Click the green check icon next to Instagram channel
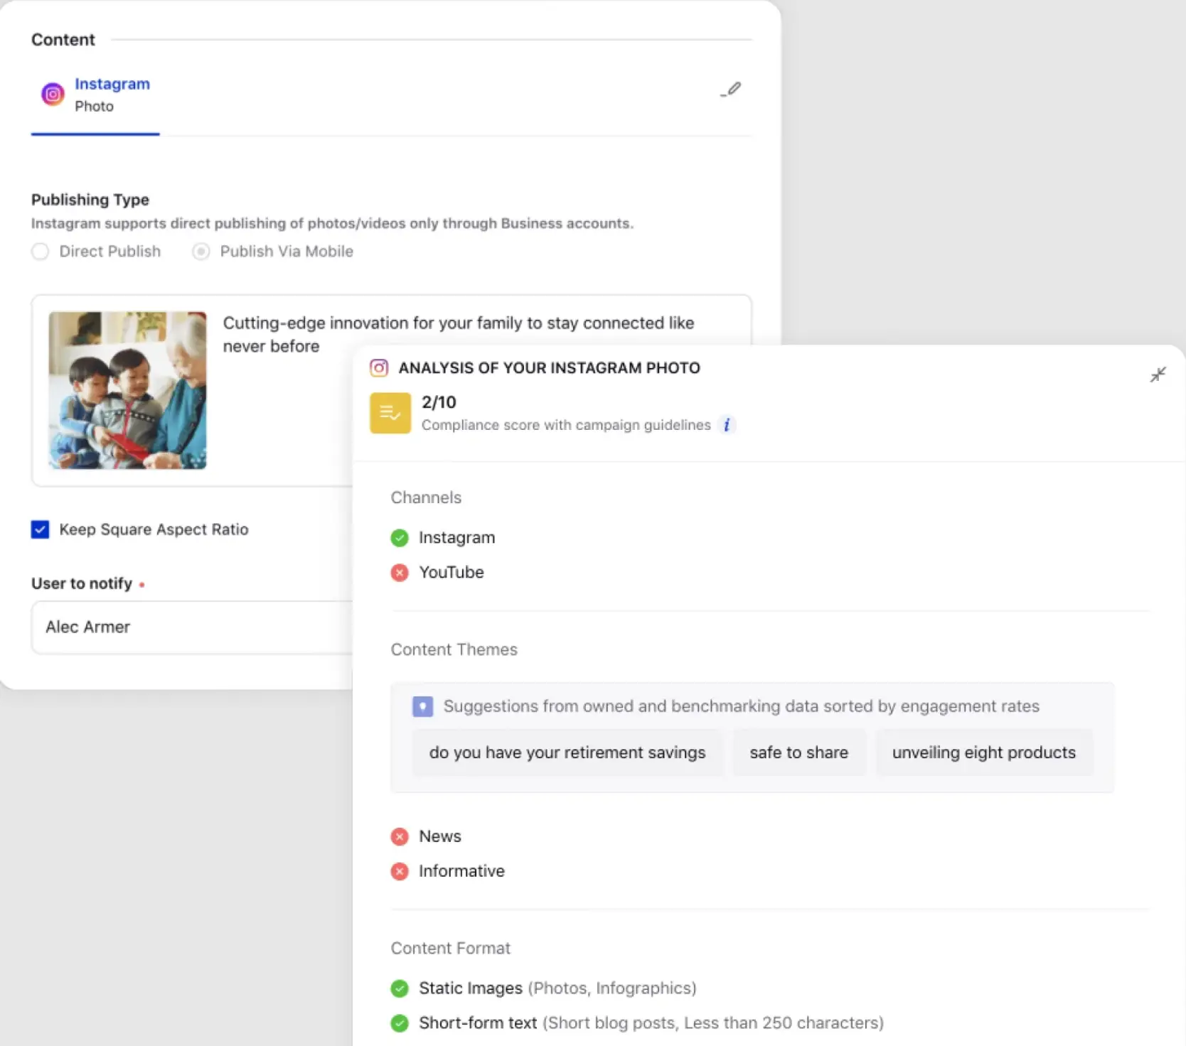1186x1046 pixels. tap(400, 538)
